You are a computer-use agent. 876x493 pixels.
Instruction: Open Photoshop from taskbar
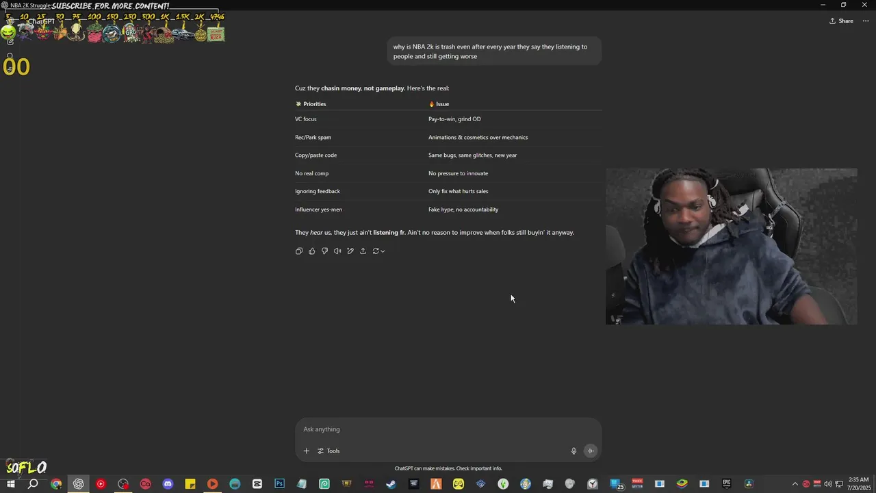(x=279, y=484)
